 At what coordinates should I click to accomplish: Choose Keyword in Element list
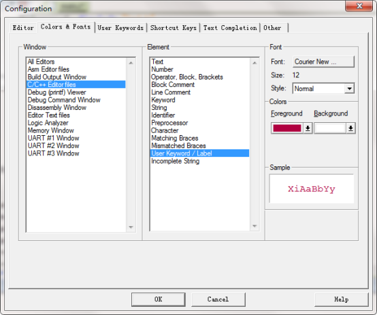pos(199,100)
